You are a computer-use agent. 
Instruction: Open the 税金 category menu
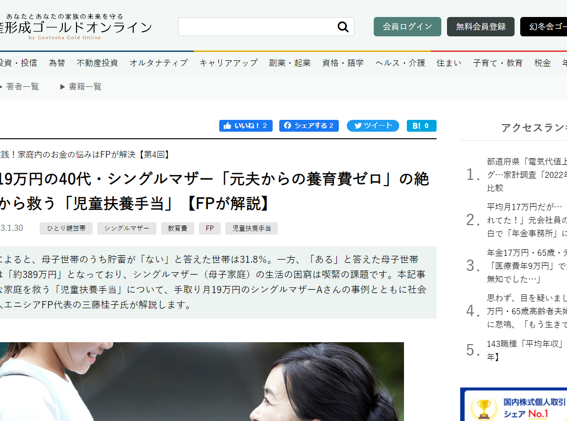click(542, 63)
